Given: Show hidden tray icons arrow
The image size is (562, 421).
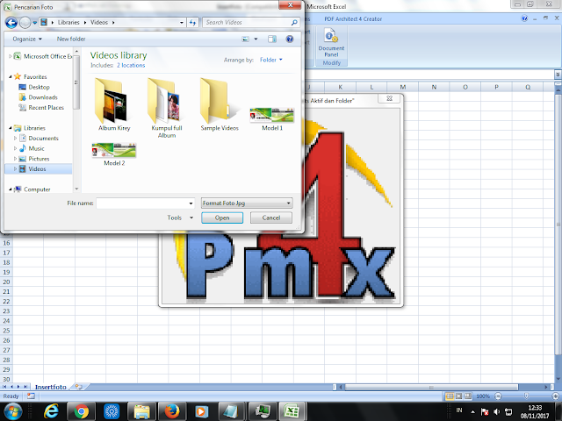Looking at the screenshot, I should (472, 411).
